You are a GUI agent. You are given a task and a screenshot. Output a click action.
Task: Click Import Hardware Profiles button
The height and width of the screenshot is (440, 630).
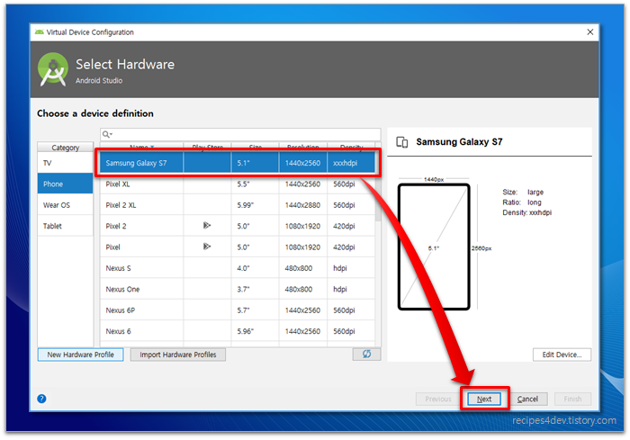coord(178,355)
